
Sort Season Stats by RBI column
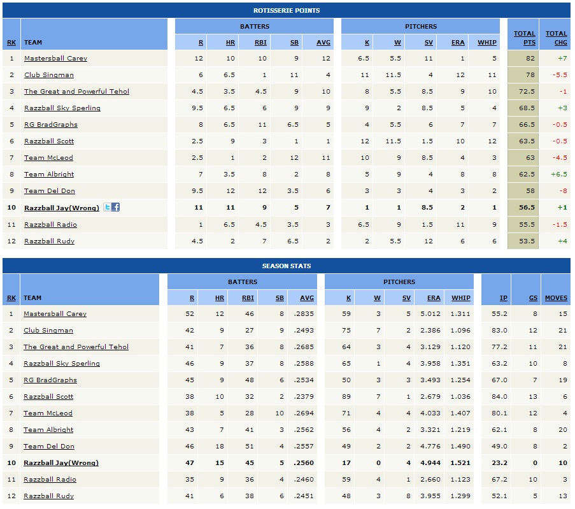click(x=248, y=298)
